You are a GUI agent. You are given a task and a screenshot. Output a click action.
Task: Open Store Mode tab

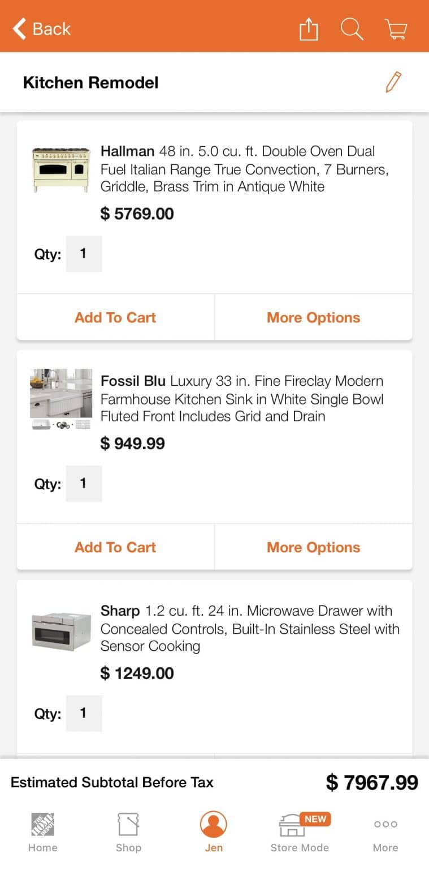(300, 831)
